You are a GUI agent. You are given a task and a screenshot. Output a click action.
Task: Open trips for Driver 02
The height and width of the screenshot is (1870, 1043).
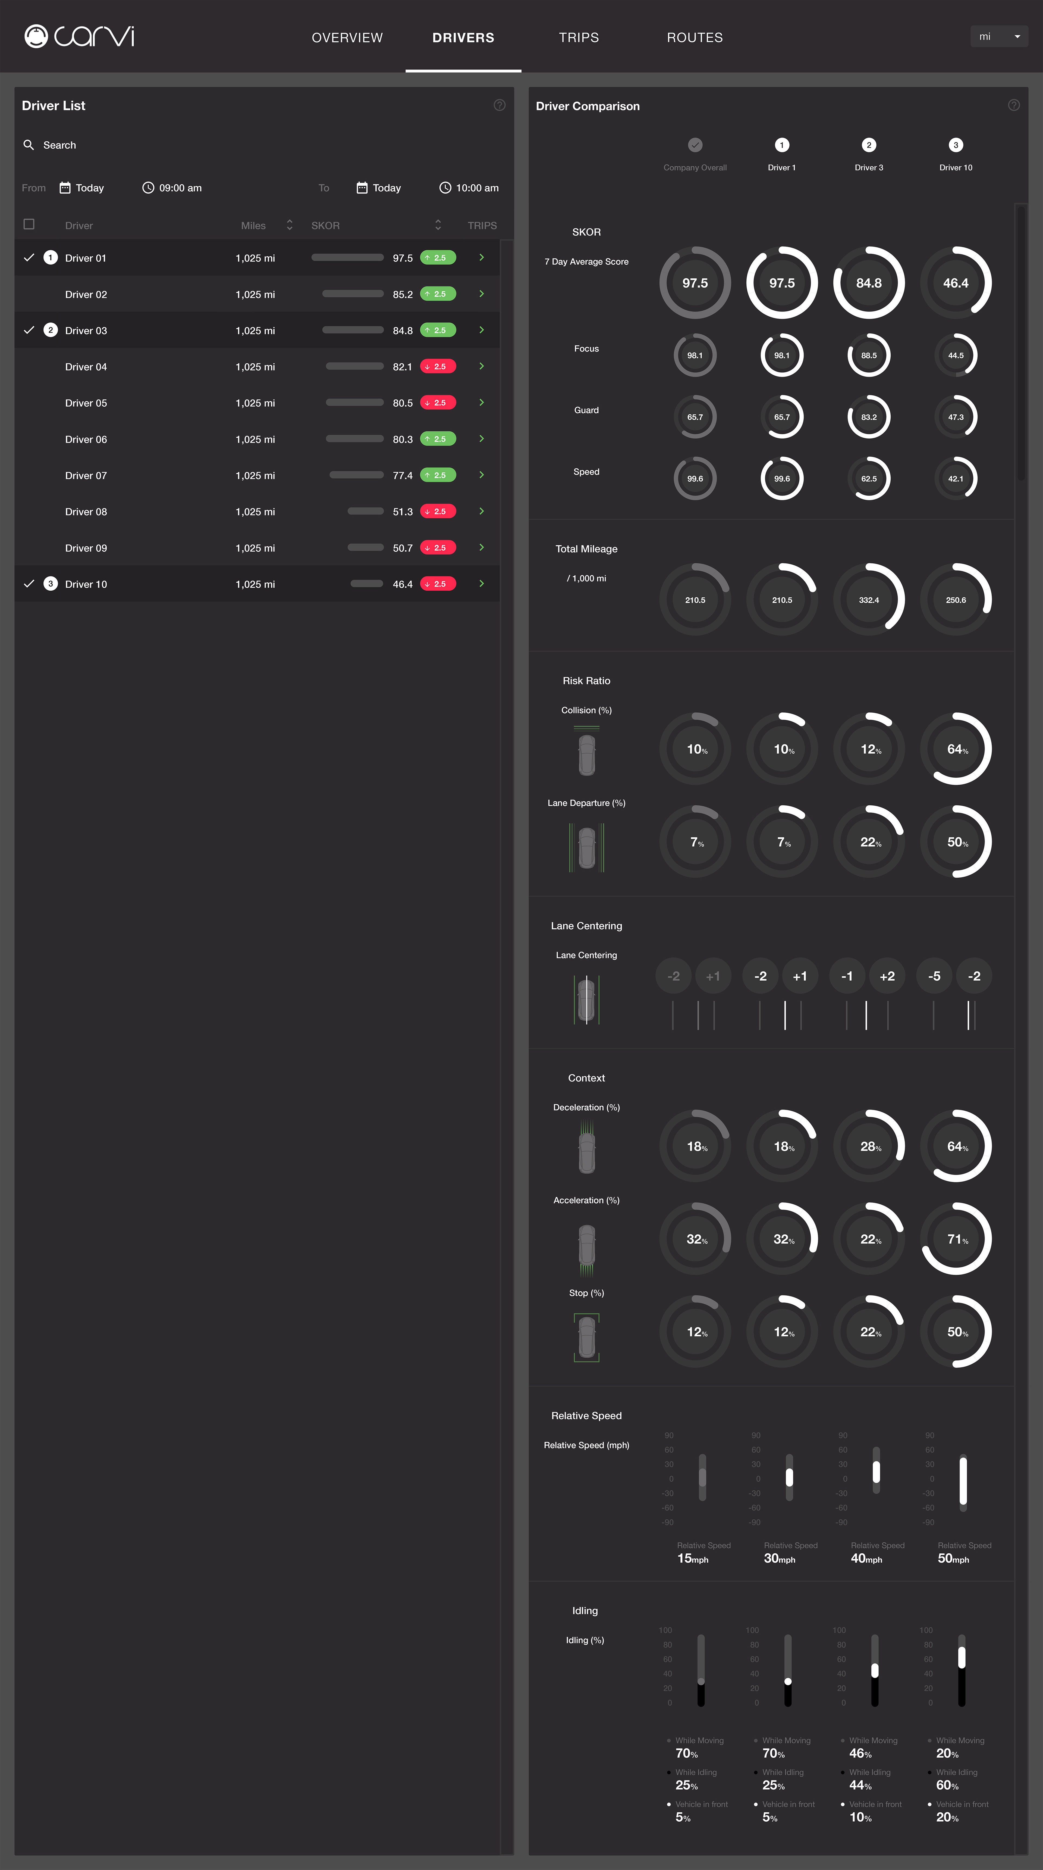click(482, 294)
